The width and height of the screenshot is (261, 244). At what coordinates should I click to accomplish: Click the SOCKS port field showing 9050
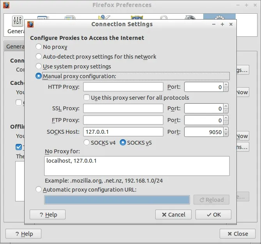[204, 132]
